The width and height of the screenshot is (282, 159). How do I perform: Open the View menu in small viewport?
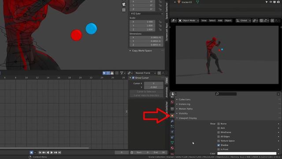tap(204, 21)
